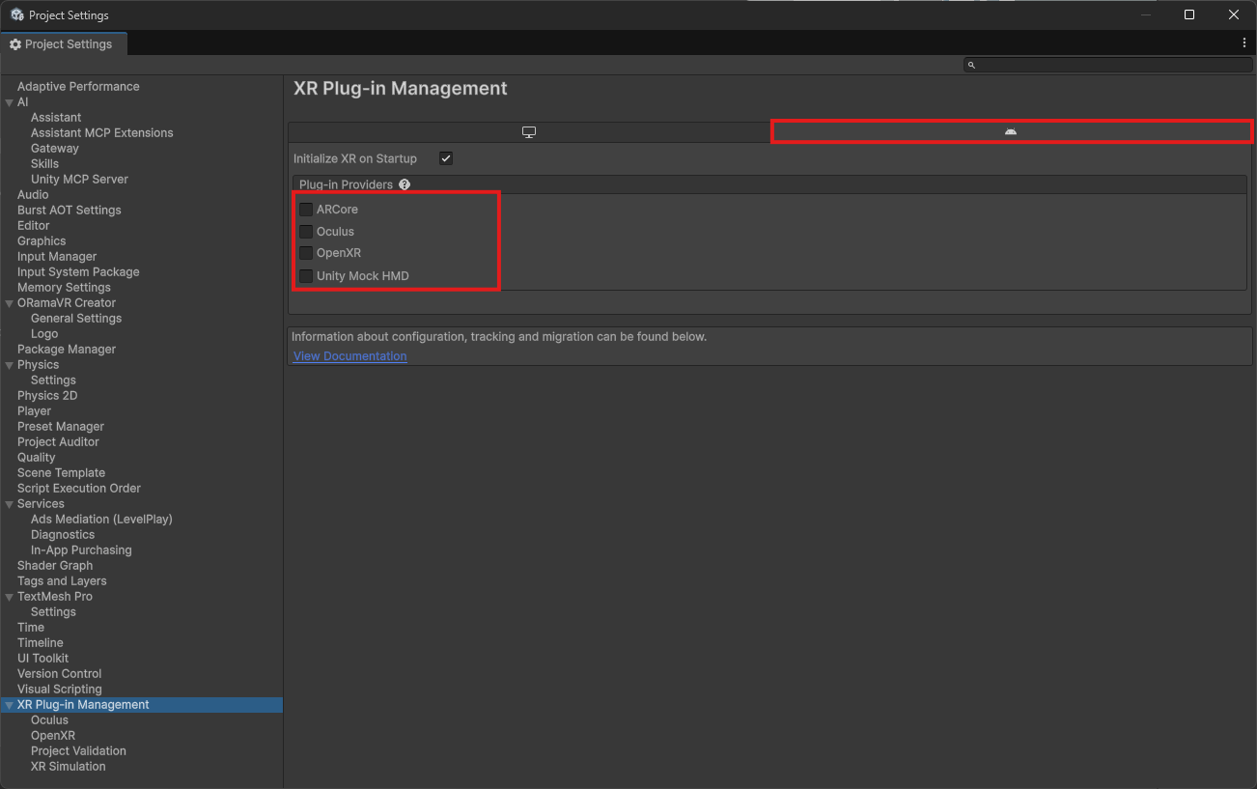Open the Plug-in Providers help icon
1257x789 pixels.
point(405,184)
